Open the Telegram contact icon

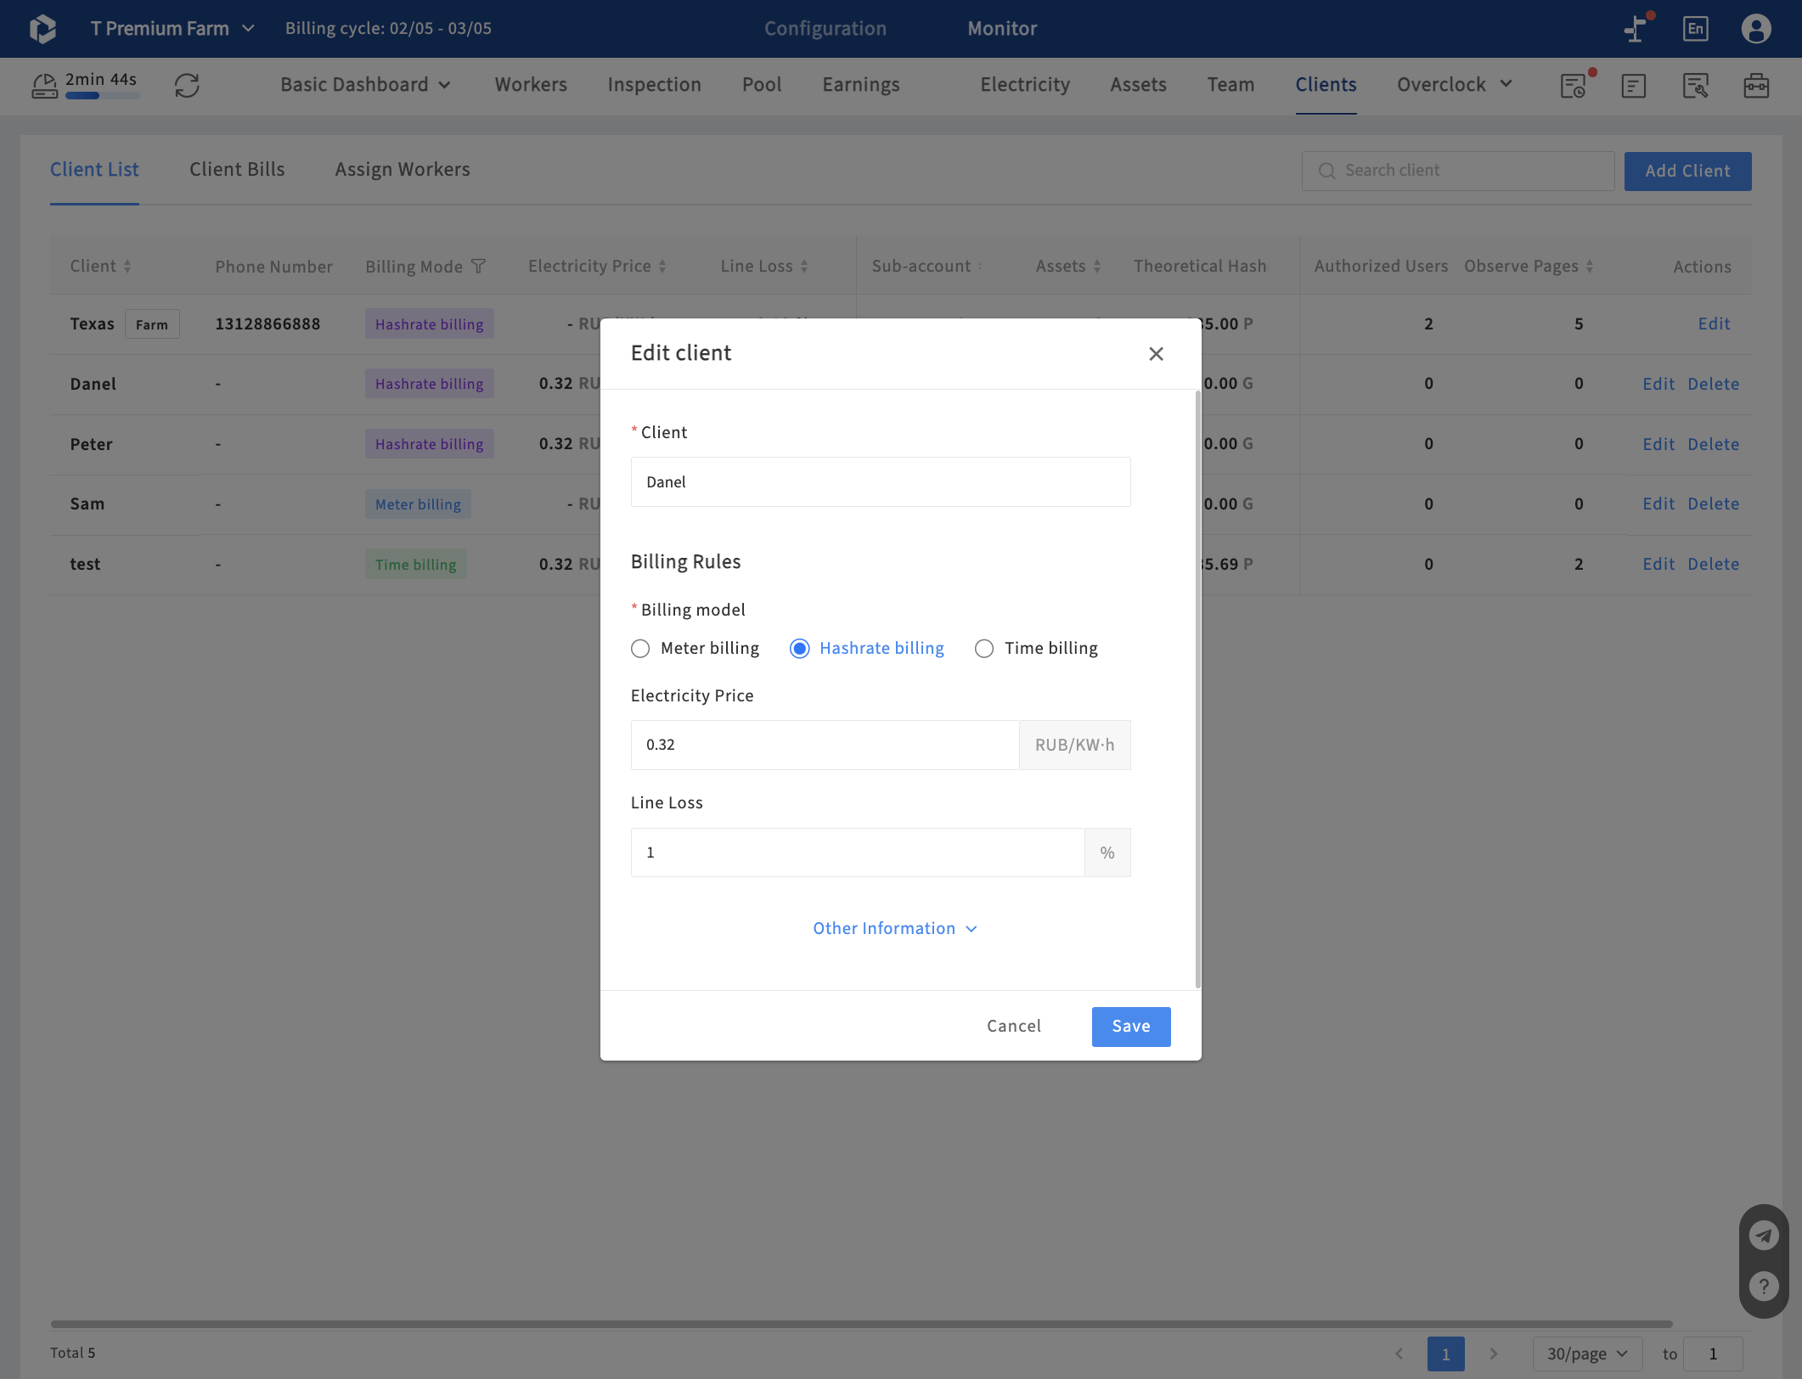pyautogui.click(x=1764, y=1235)
